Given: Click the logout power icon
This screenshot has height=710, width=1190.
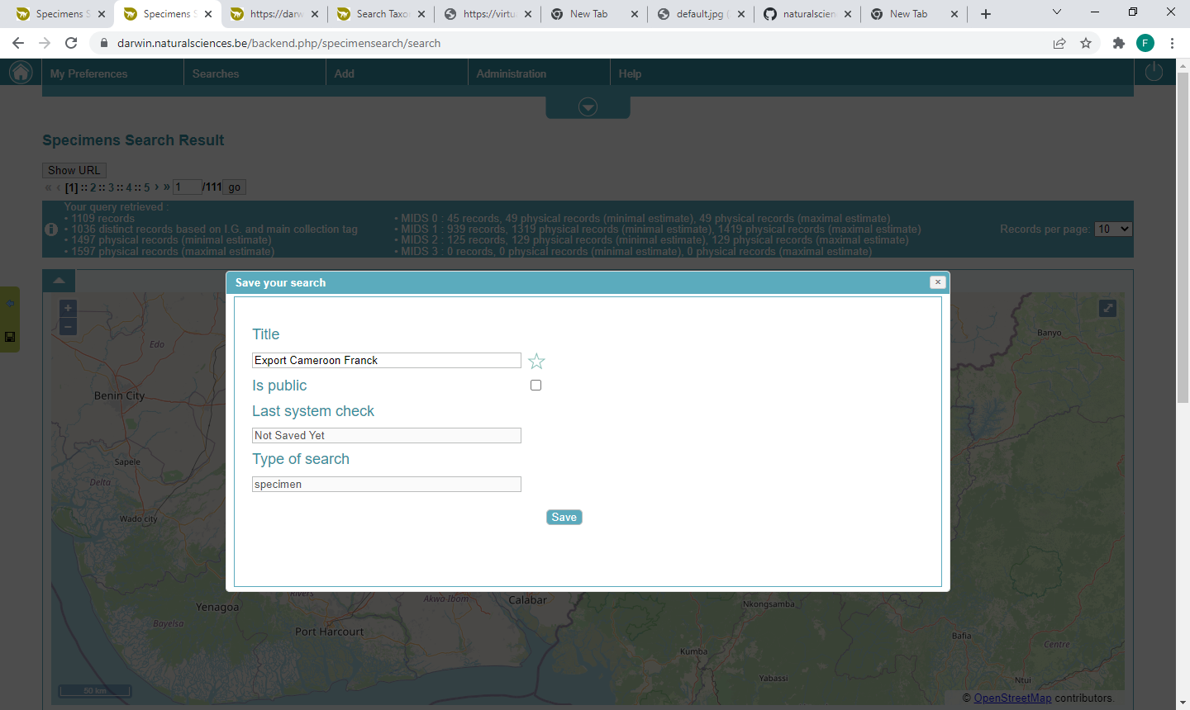Looking at the screenshot, I should [1154, 73].
